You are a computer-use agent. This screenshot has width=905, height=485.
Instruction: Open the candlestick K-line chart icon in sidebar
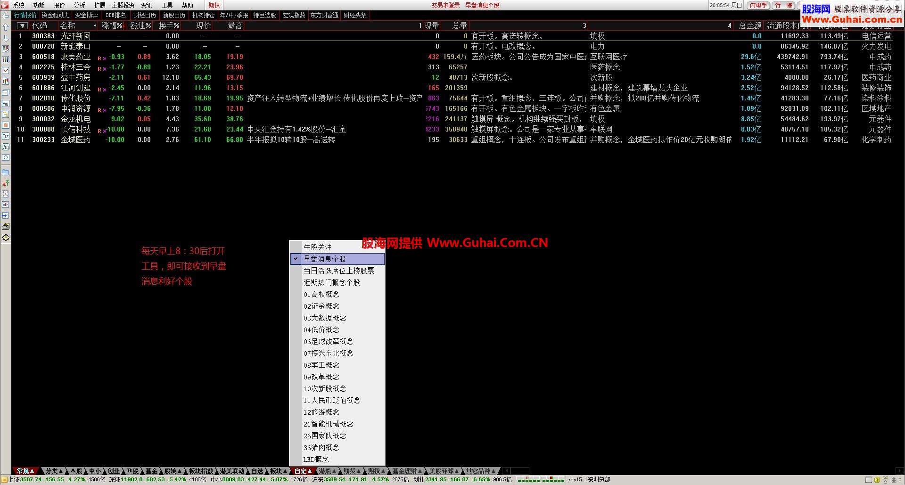click(6, 82)
